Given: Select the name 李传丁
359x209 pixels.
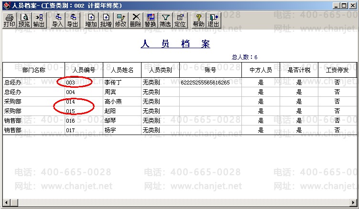Looking at the screenshot, I should 113,83.
